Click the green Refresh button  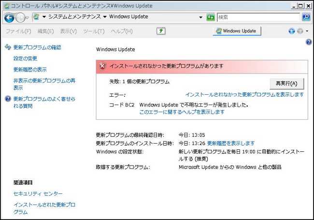211,17
